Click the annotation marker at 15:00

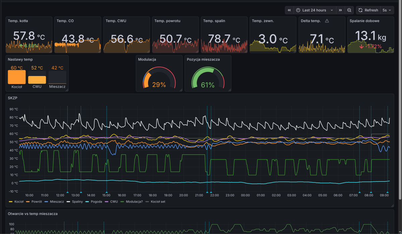click(x=107, y=192)
